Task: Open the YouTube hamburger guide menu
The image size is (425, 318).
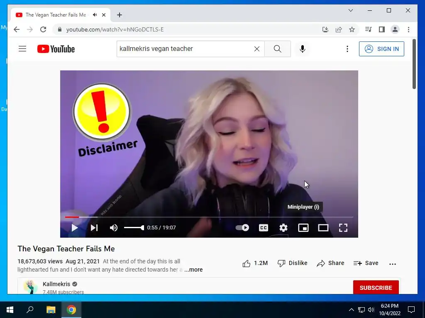Action: pos(22,49)
